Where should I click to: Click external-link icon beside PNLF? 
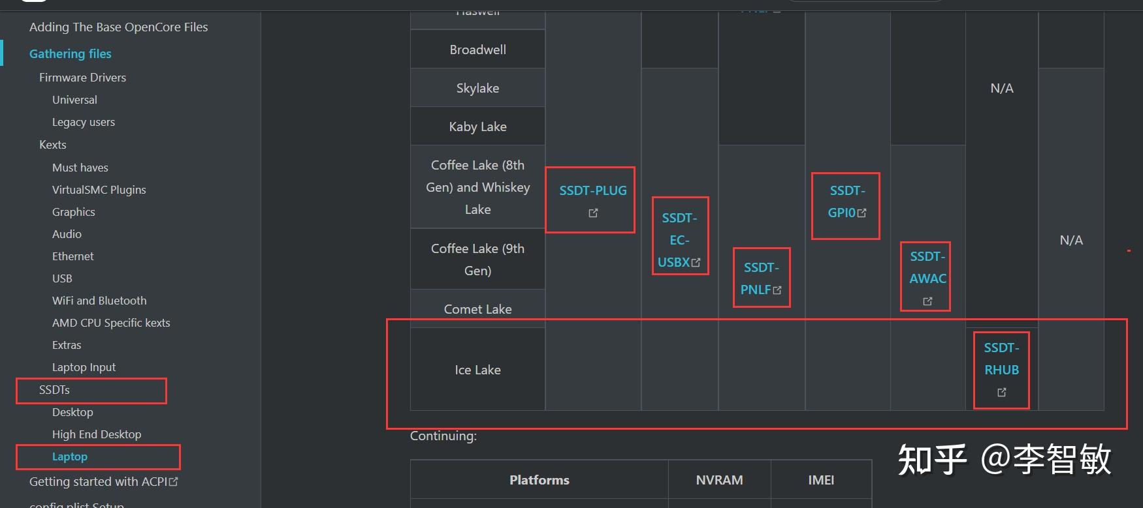(777, 290)
